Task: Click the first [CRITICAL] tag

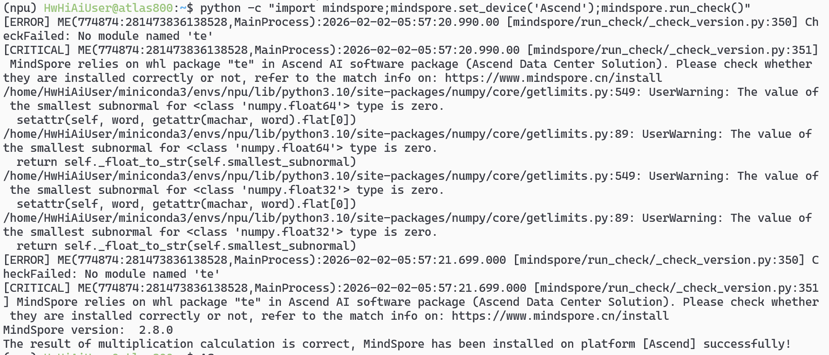Action: click(x=37, y=50)
